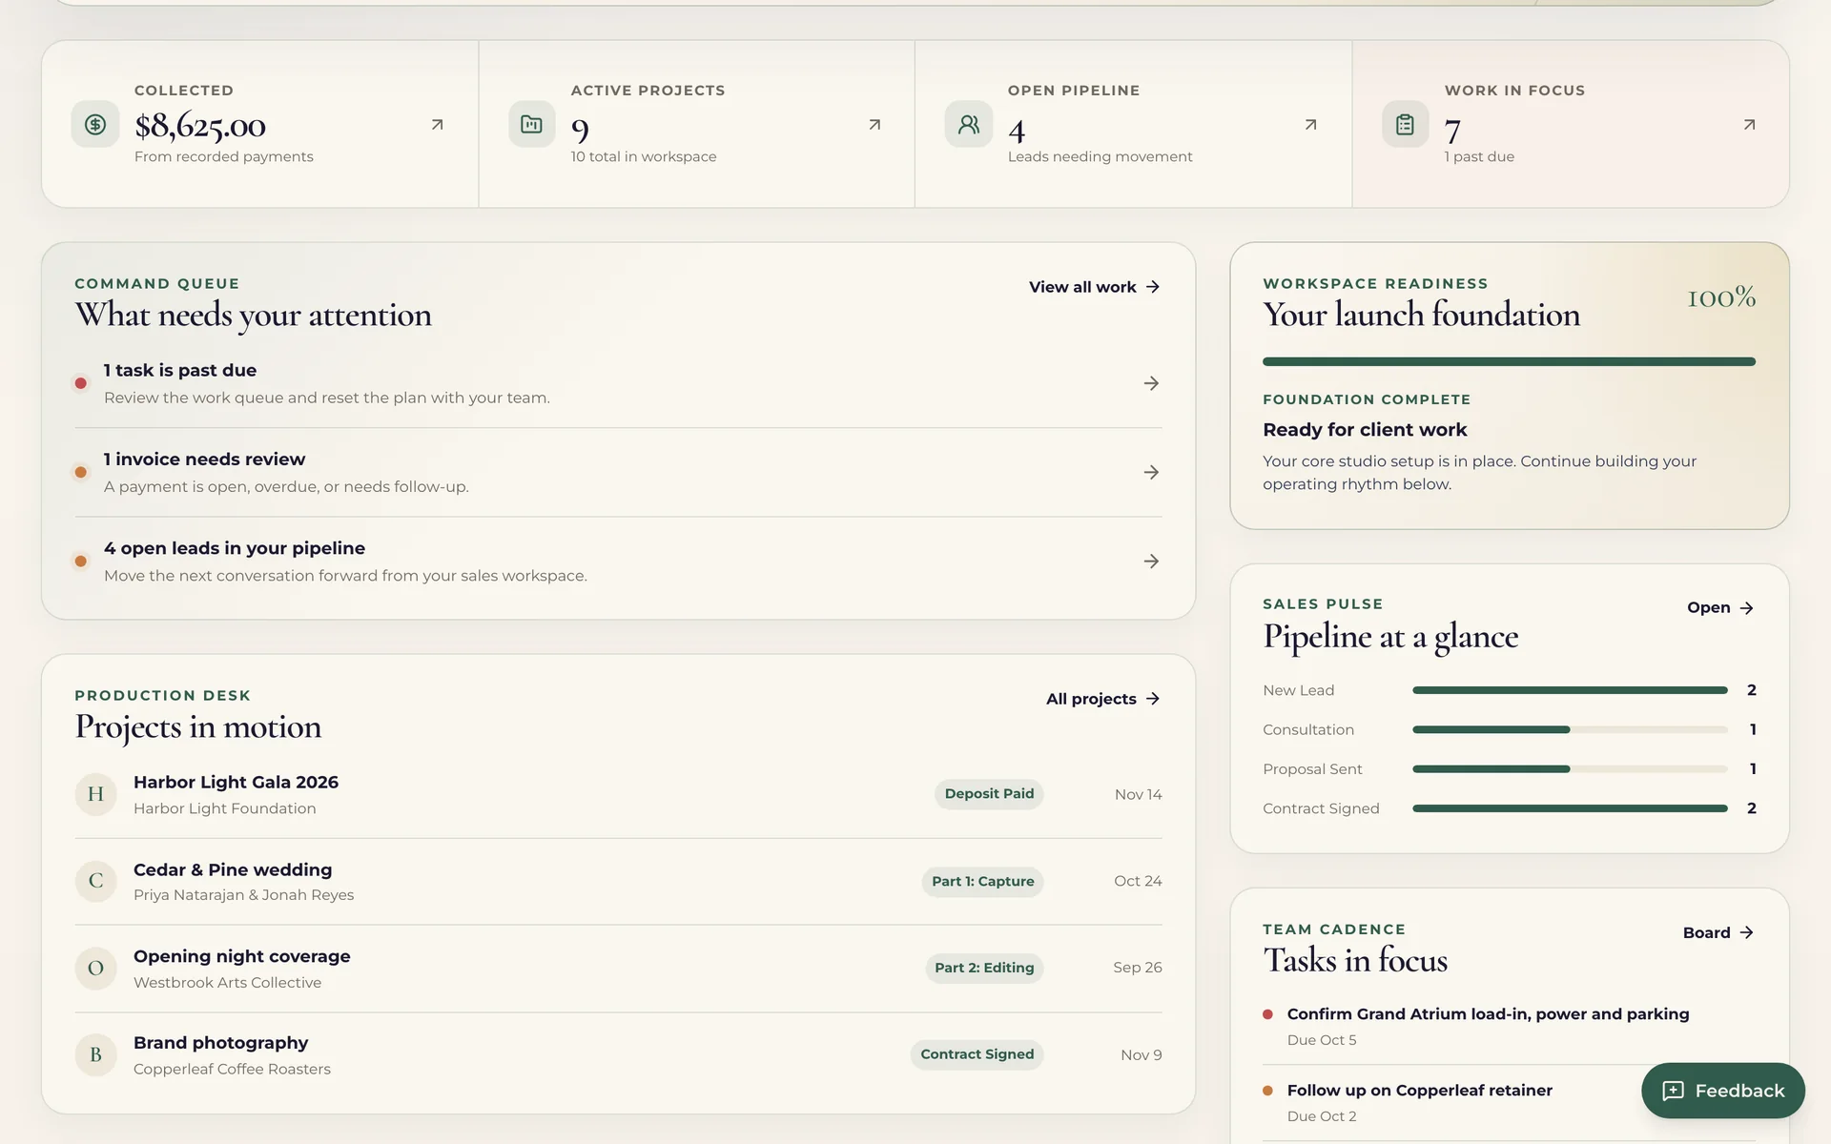The width and height of the screenshot is (1831, 1144).
Task: Click the Feedback button
Action: tap(1722, 1091)
